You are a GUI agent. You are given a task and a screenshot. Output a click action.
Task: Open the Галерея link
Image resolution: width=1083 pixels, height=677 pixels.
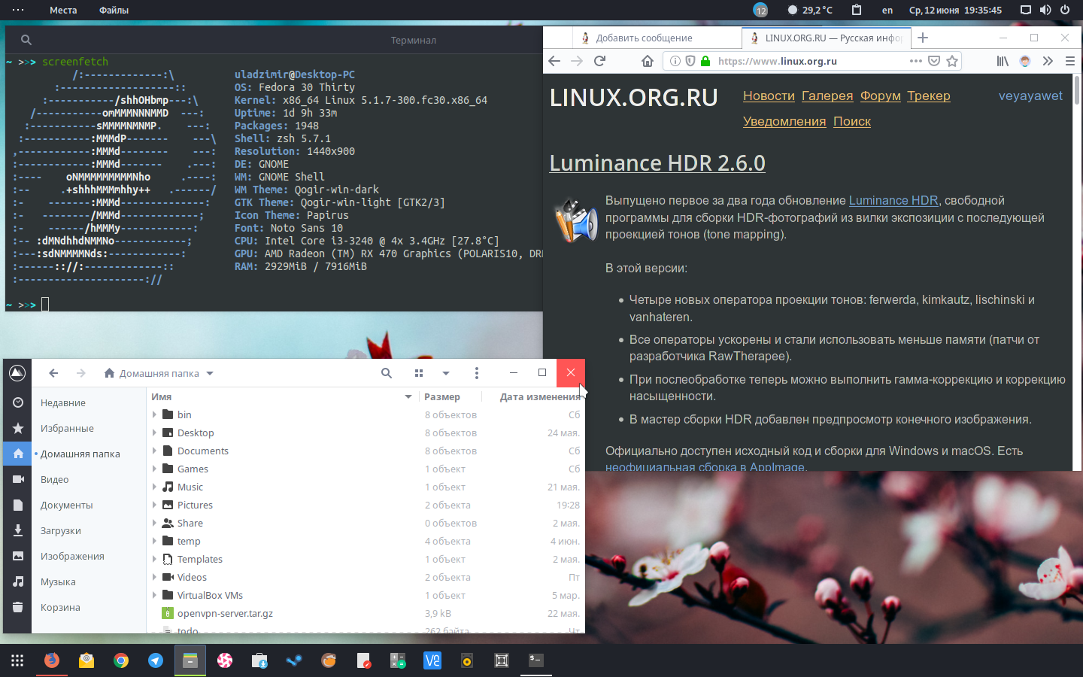coord(827,96)
